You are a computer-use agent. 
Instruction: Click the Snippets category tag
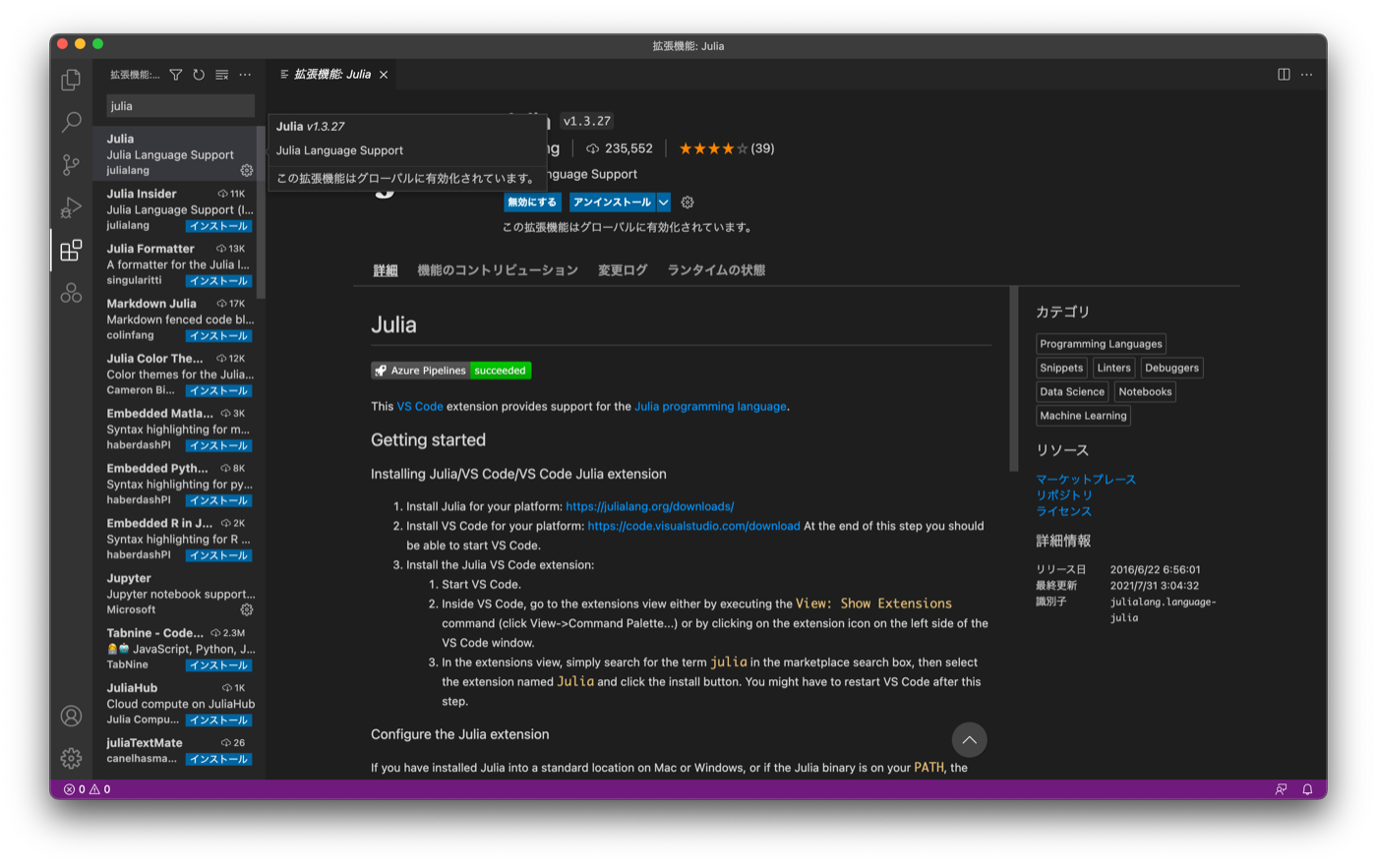click(x=1061, y=368)
